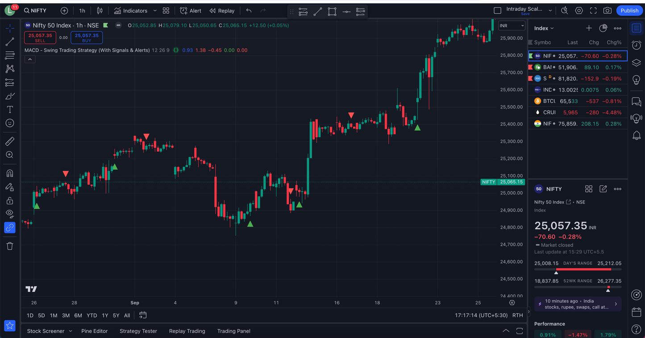Select the crosshair cursor tool
The image size is (645, 338).
coord(10,29)
